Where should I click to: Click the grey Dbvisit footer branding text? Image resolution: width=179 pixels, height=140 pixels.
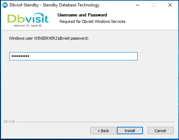click(x=9, y=121)
